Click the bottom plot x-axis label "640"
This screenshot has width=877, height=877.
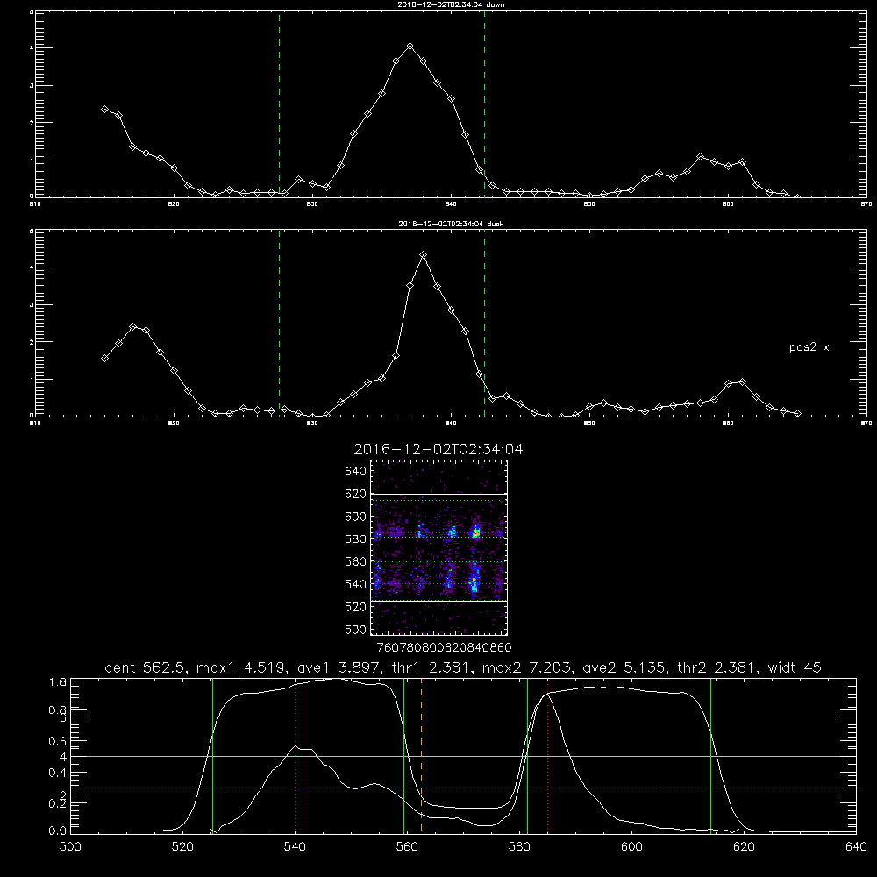[856, 847]
